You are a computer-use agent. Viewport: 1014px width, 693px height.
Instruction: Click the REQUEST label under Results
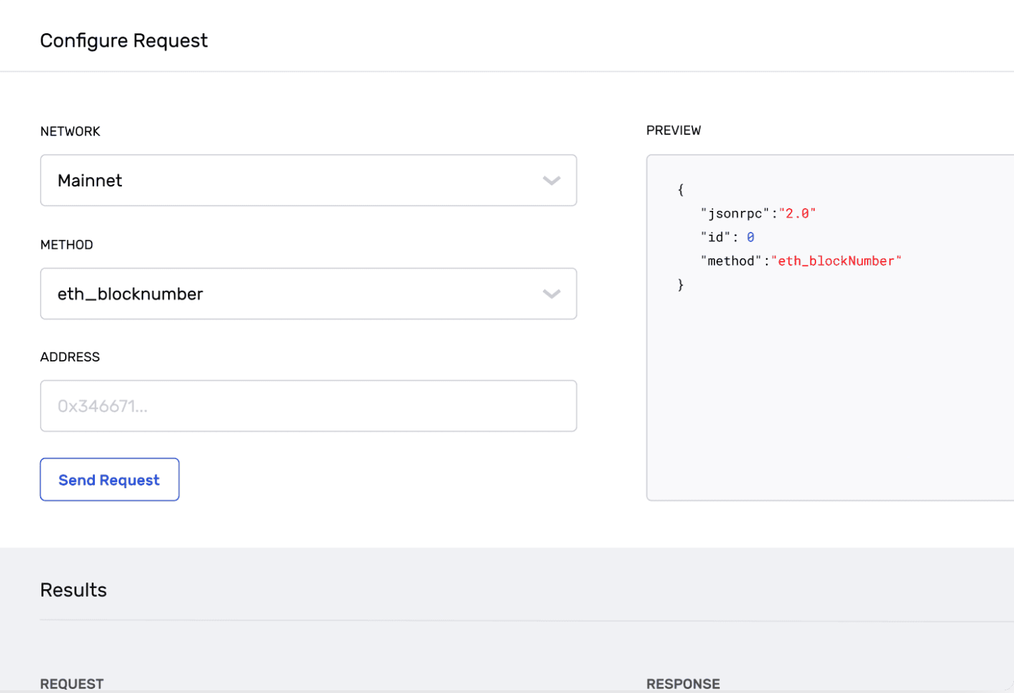click(72, 684)
